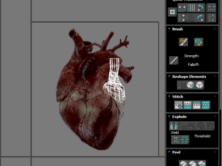Collapse the Peel rollout

[x=169, y=152]
